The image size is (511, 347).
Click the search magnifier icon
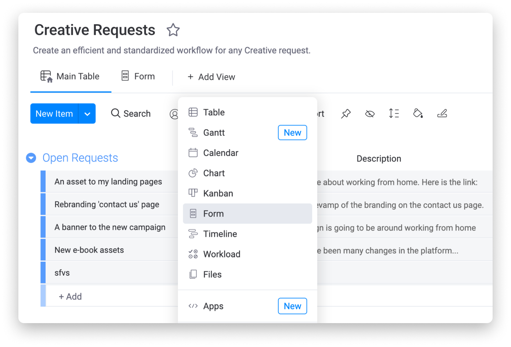pyautogui.click(x=115, y=113)
